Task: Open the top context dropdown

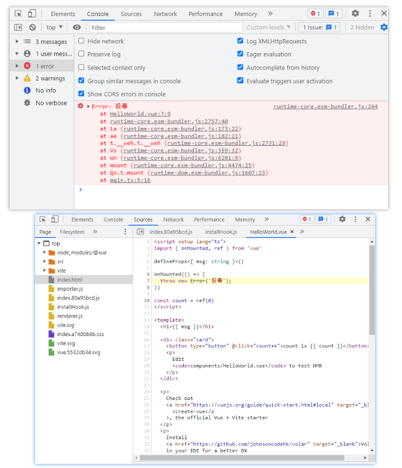Action: [x=54, y=27]
